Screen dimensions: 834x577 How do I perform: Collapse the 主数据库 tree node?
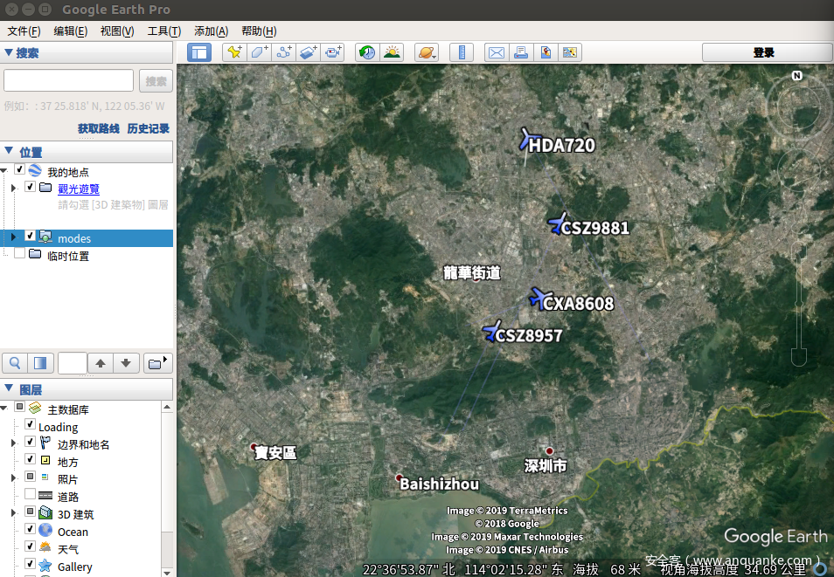[4, 408]
